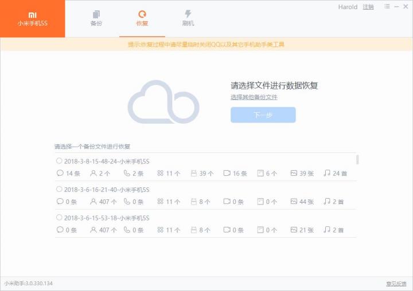
Task: Click the cloud illustration graphic
Action: coord(163,102)
